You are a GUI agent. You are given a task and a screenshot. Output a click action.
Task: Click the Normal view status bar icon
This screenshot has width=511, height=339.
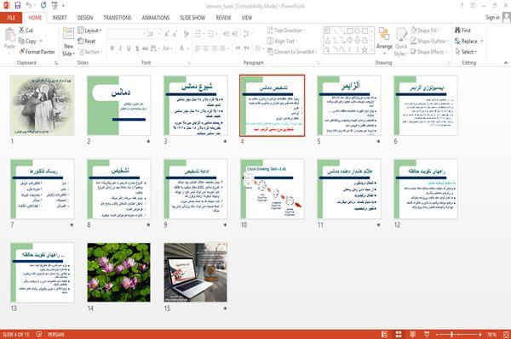pos(385,334)
